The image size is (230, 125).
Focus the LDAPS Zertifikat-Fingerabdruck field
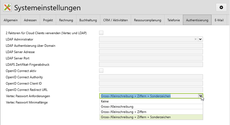(x=151, y=64)
